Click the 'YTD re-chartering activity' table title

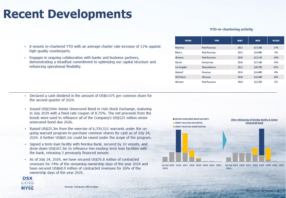231,29
